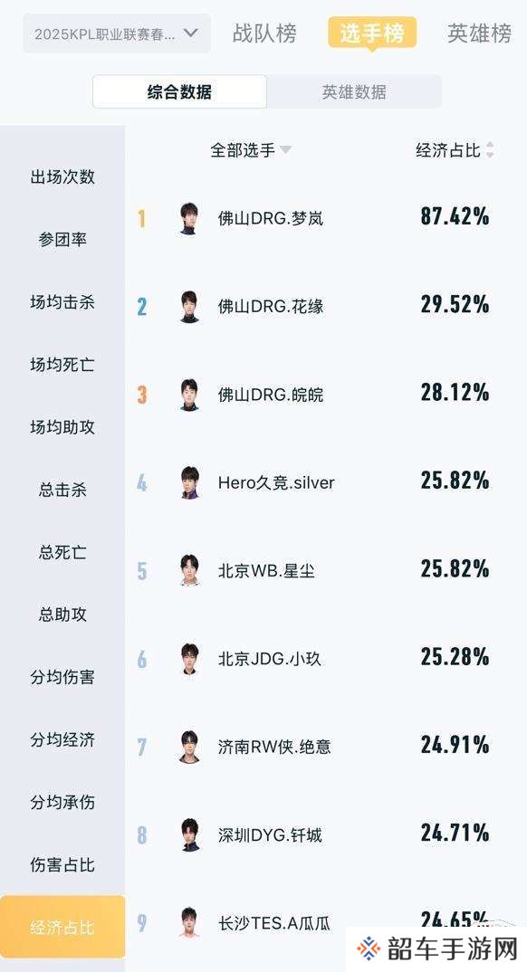Toggle sort arrows next to 经济占比
The image size is (527, 972).
[490, 150]
